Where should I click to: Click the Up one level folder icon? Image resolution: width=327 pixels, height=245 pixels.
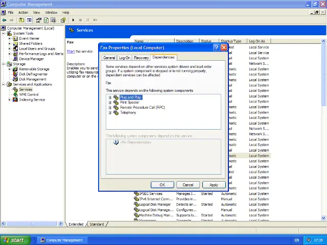pyautogui.click(x=21, y=20)
